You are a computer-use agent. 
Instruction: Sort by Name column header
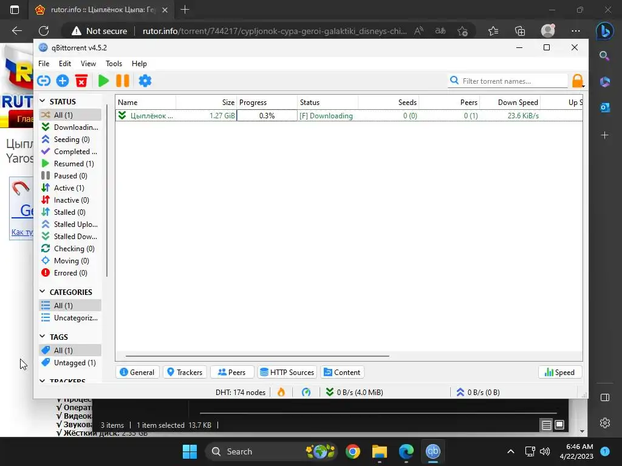click(x=146, y=102)
